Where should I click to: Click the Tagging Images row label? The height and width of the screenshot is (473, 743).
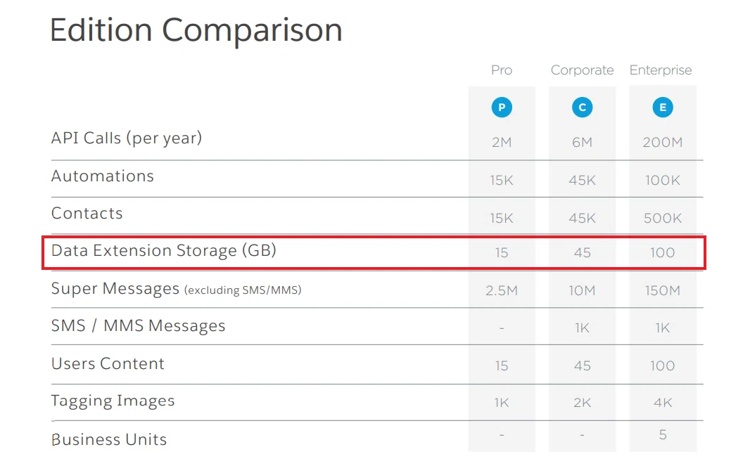113,401
